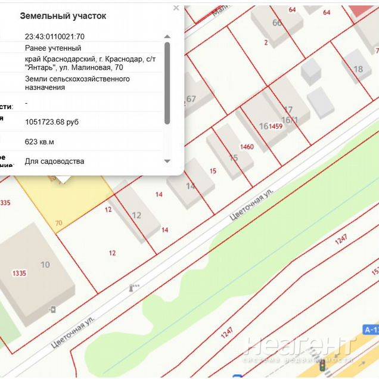Image resolution: width=379 pixels, height=379 pixels.
Task: Click the popup scrollbar down arrow
Action: click(x=167, y=161)
